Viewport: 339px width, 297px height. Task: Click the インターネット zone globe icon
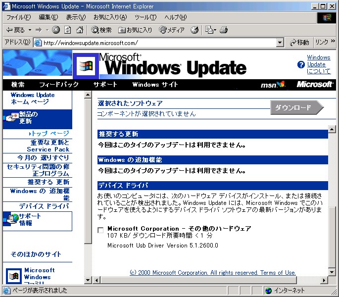(269, 291)
